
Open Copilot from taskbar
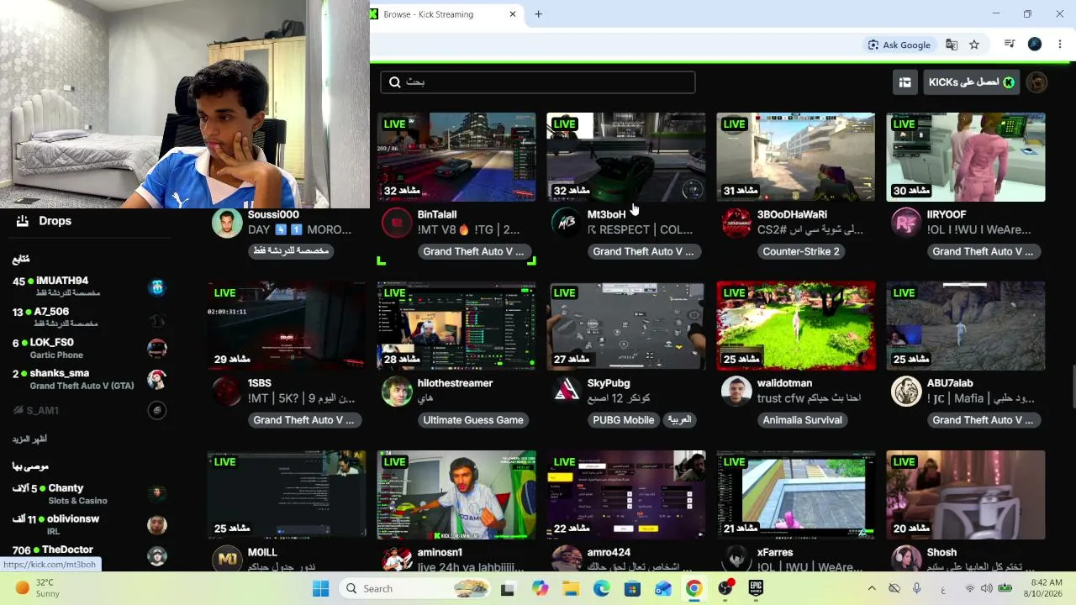[540, 588]
